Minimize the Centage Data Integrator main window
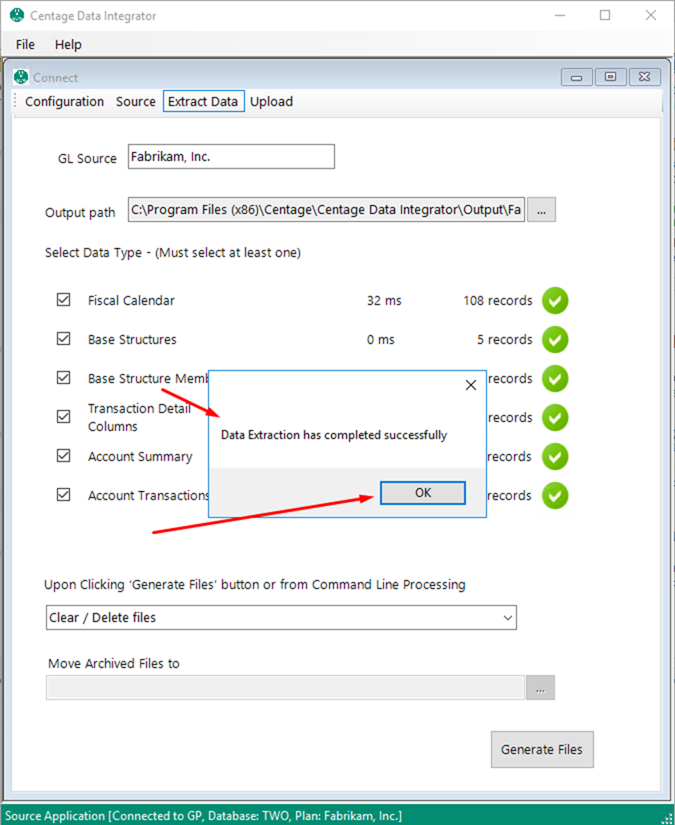The height and width of the screenshot is (825, 675). [x=560, y=15]
